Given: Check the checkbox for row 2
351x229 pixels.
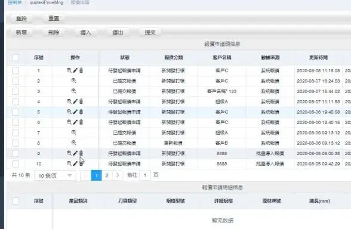Looking at the screenshot, I should point(16,81).
